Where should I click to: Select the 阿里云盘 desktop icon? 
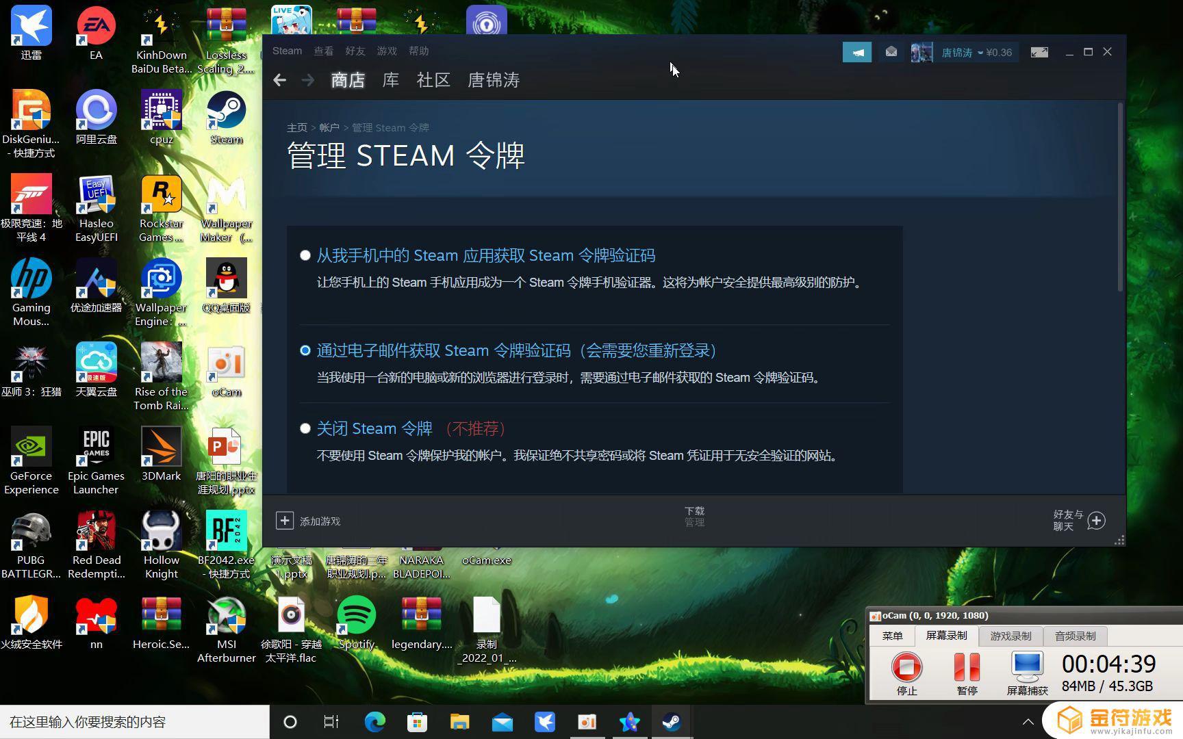pos(97,117)
